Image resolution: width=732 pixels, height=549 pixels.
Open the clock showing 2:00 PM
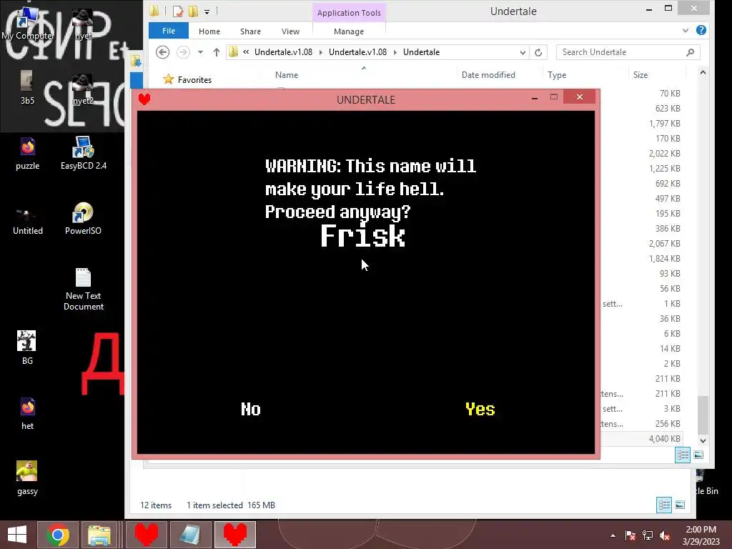pyautogui.click(x=701, y=535)
